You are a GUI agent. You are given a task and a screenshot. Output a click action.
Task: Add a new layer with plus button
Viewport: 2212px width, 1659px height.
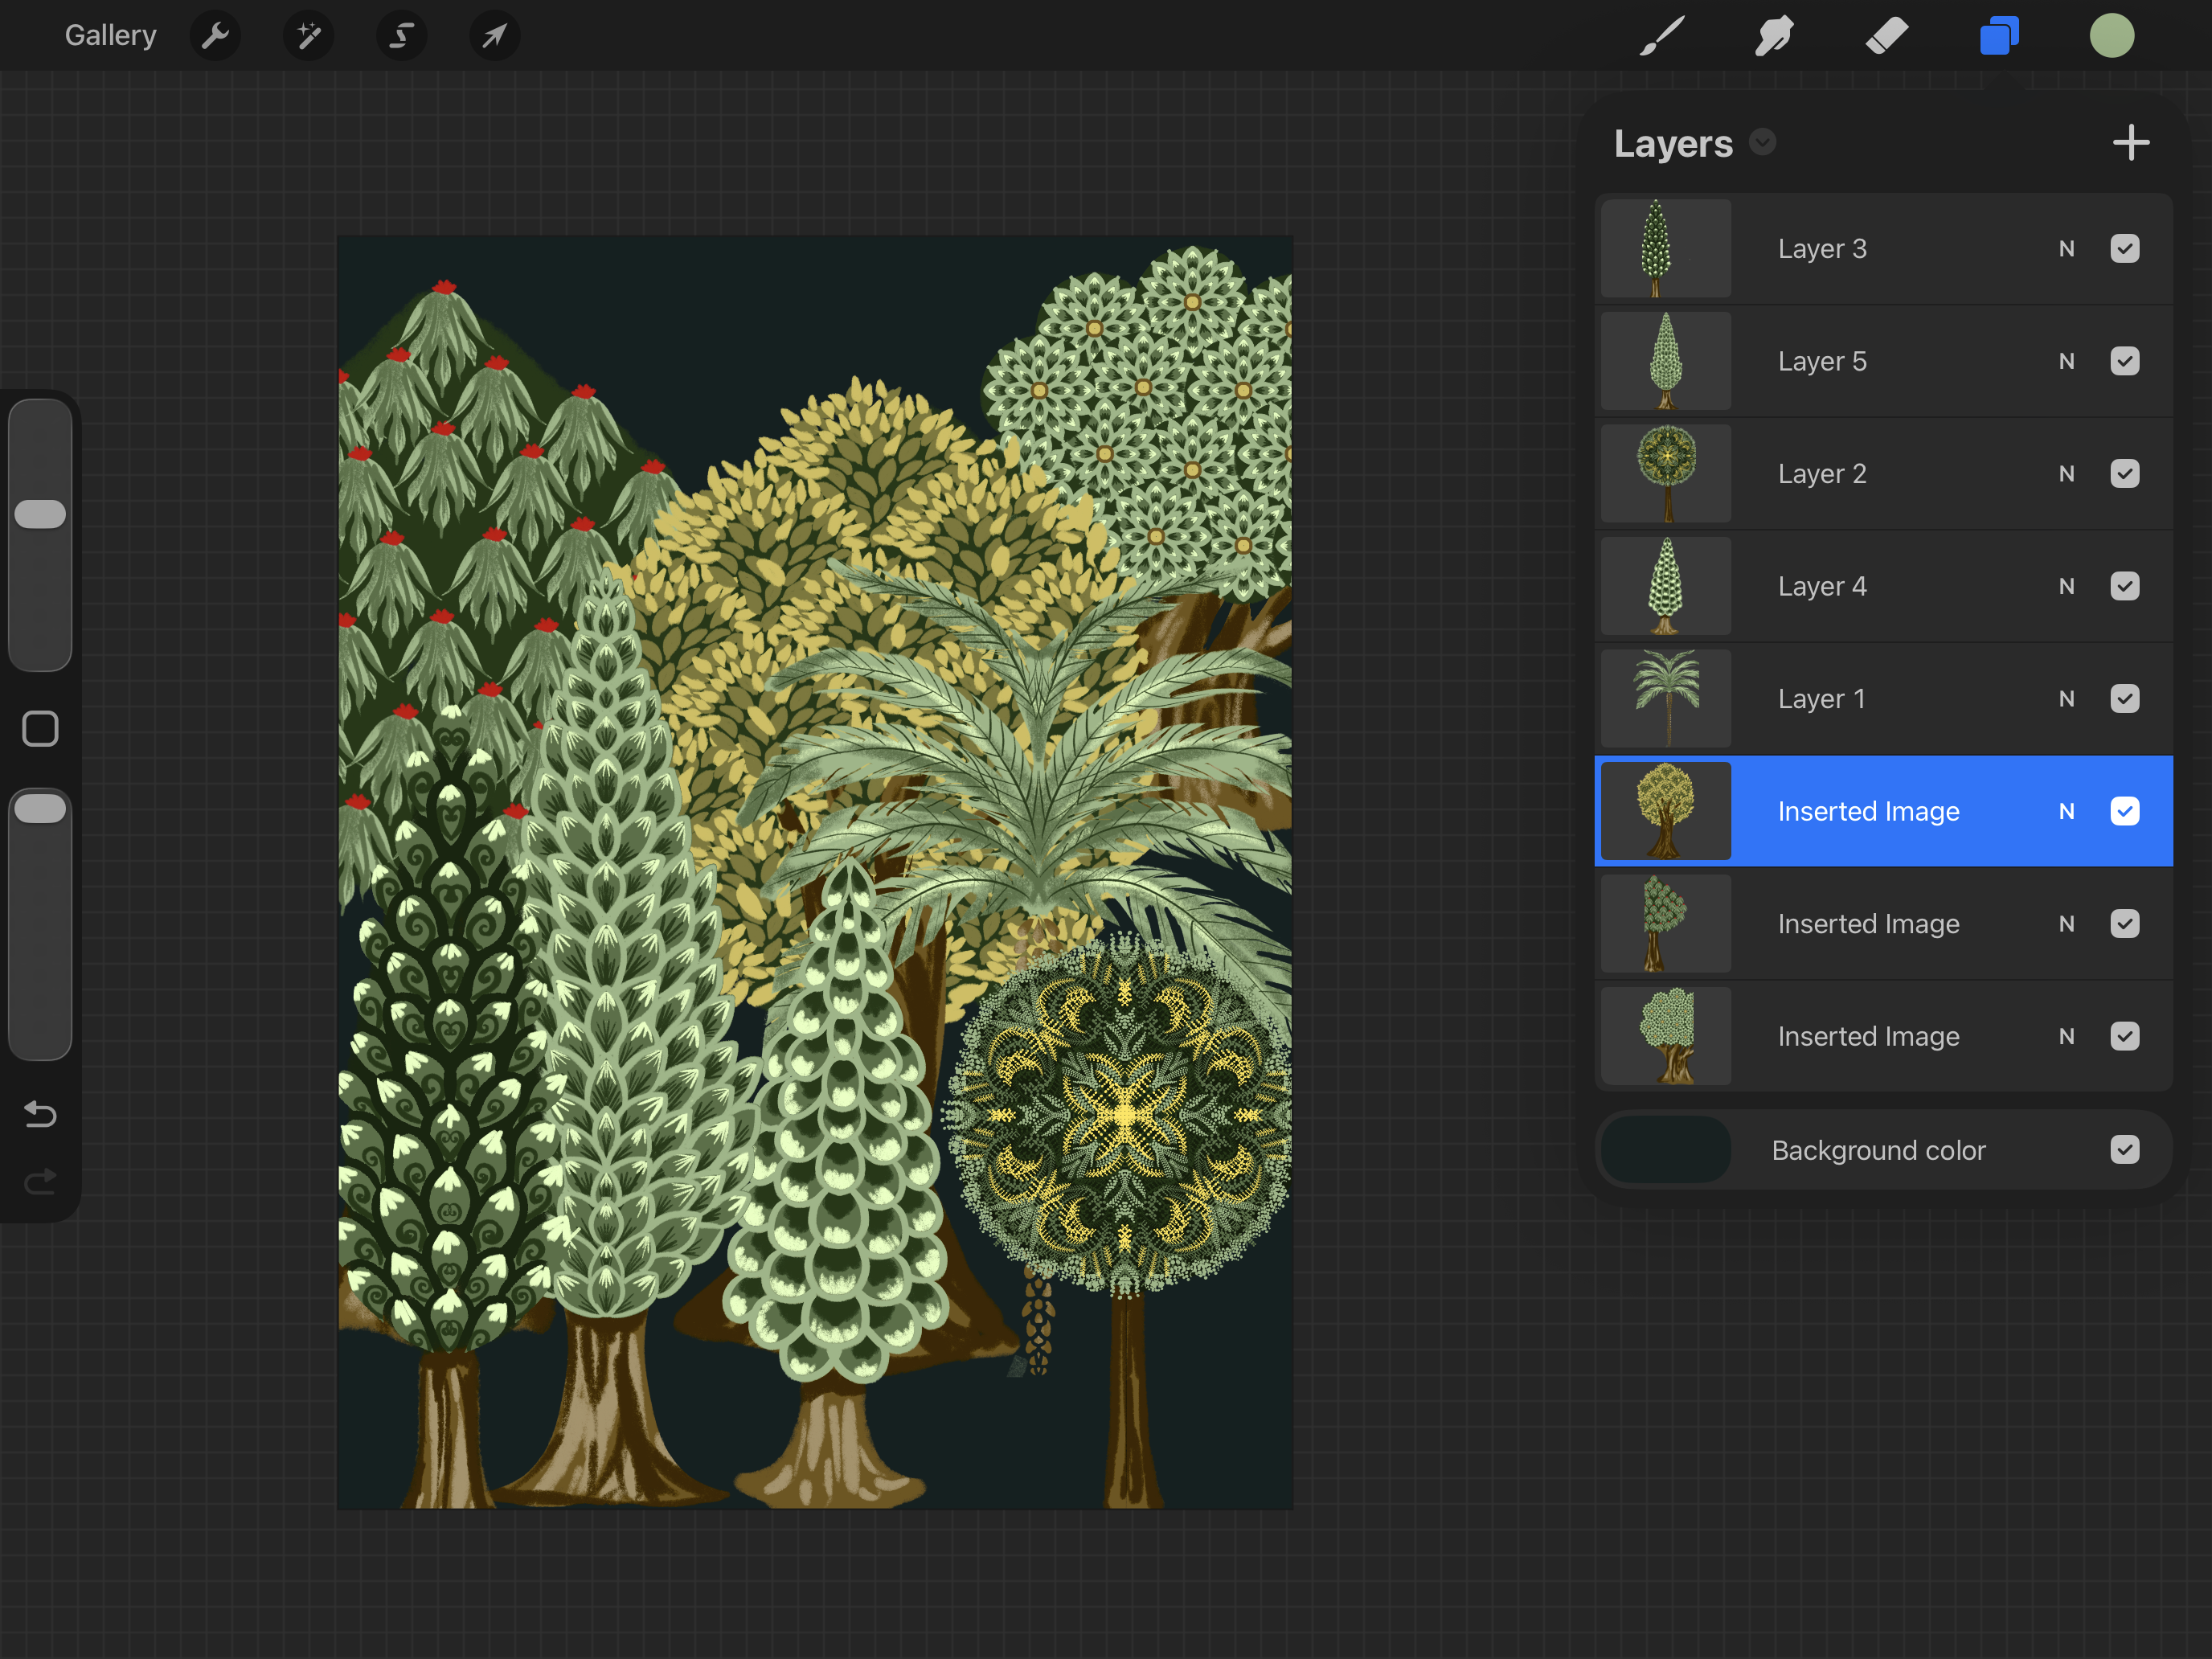(2131, 143)
